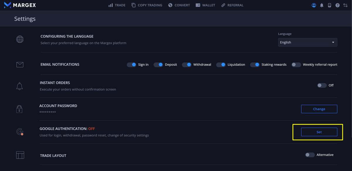Enable Instant Orders toggle
This screenshot has height=171, width=352.
pyautogui.click(x=322, y=85)
